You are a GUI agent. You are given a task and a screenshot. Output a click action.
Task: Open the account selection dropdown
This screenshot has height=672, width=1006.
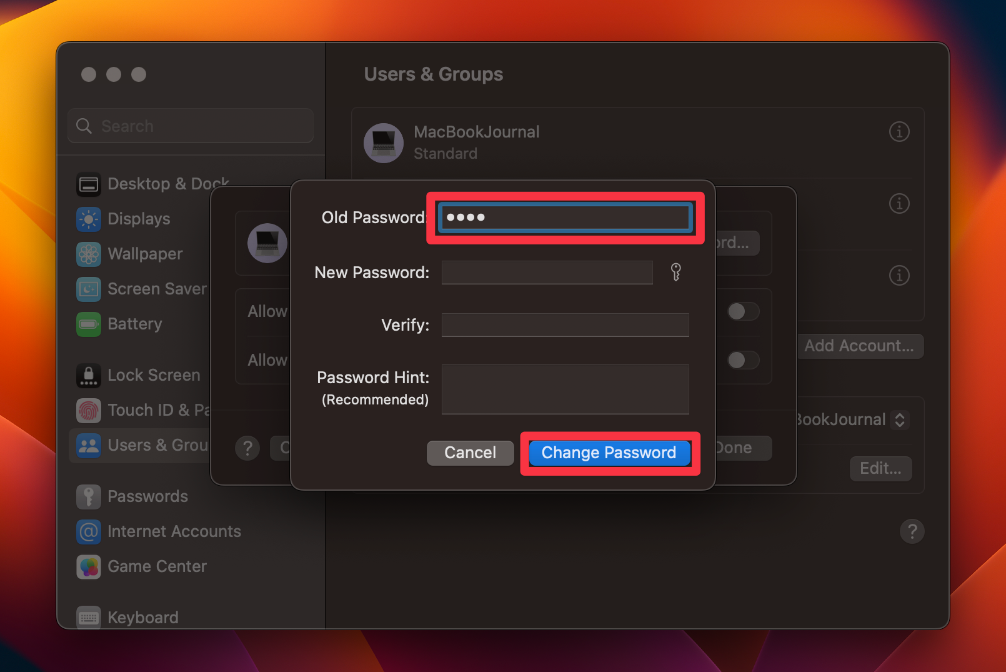point(900,419)
